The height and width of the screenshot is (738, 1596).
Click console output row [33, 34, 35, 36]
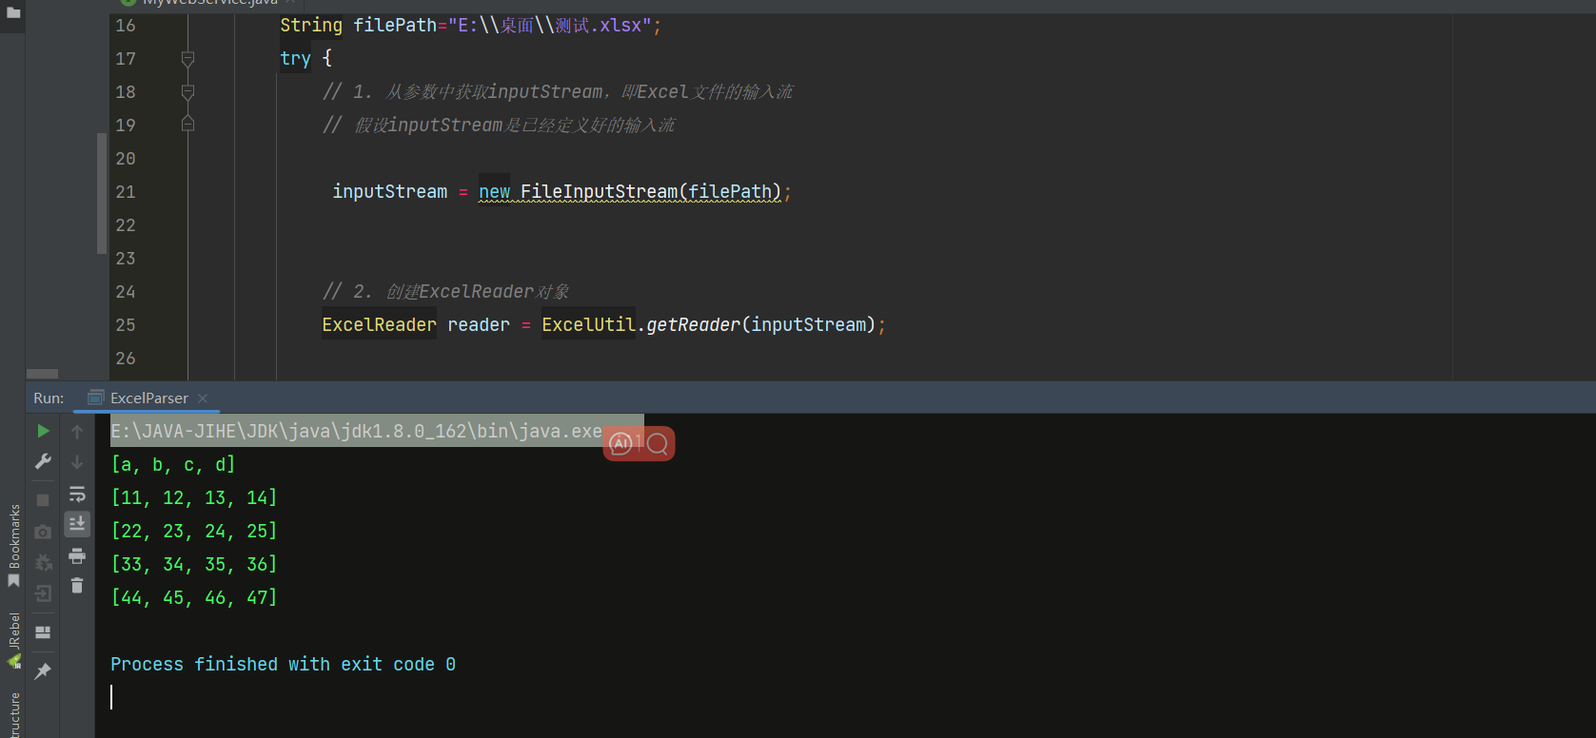point(194,565)
